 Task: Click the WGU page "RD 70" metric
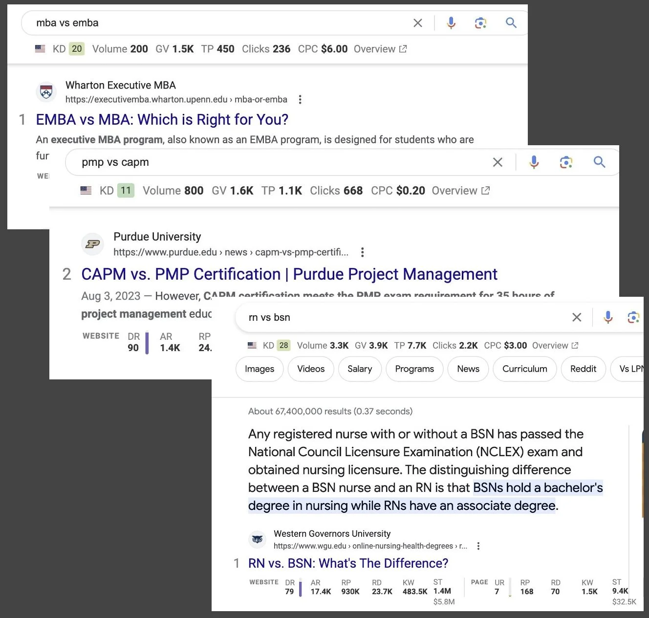tap(556, 587)
